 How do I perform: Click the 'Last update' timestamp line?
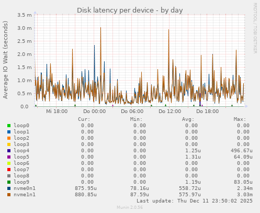pyautogui.click(x=195, y=201)
